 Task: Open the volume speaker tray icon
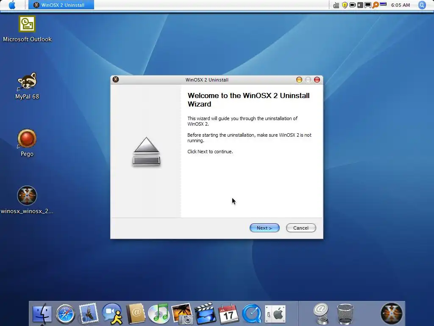click(360, 5)
